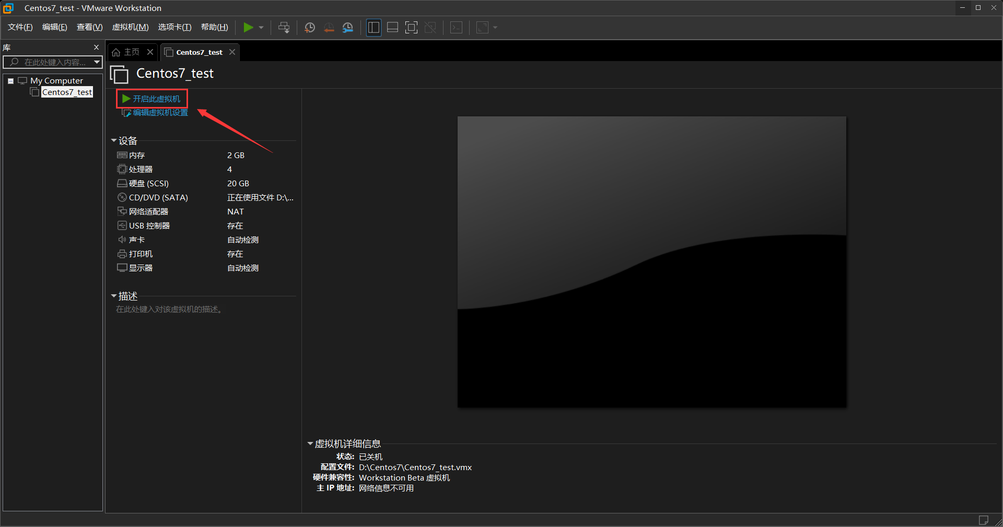The width and height of the screenshot is (1003, 527).
Task: Click the hard disk value 20 GB
Action: coord(238,184)
